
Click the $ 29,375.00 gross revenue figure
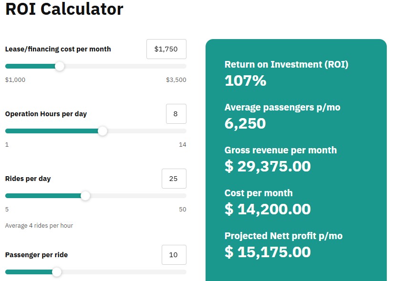268,166
